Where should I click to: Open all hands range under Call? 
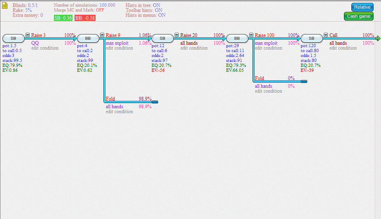tap(338, 43)
